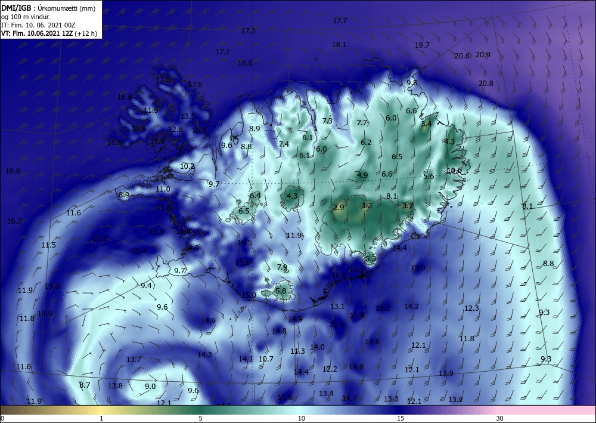Click the 20.6 value in the northeast

(x=462, y=56)
